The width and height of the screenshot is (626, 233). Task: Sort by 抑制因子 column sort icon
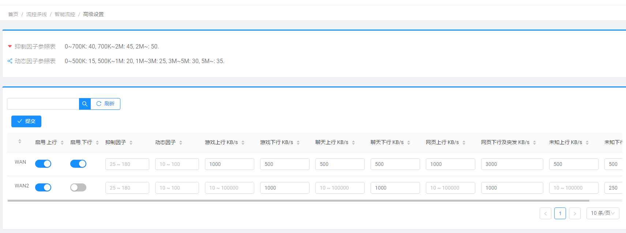pyautogui.click(x=131, y=143)
